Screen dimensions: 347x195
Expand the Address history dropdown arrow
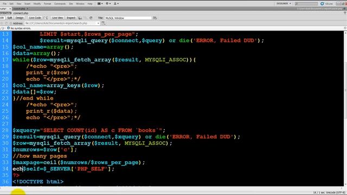point(98,23)
